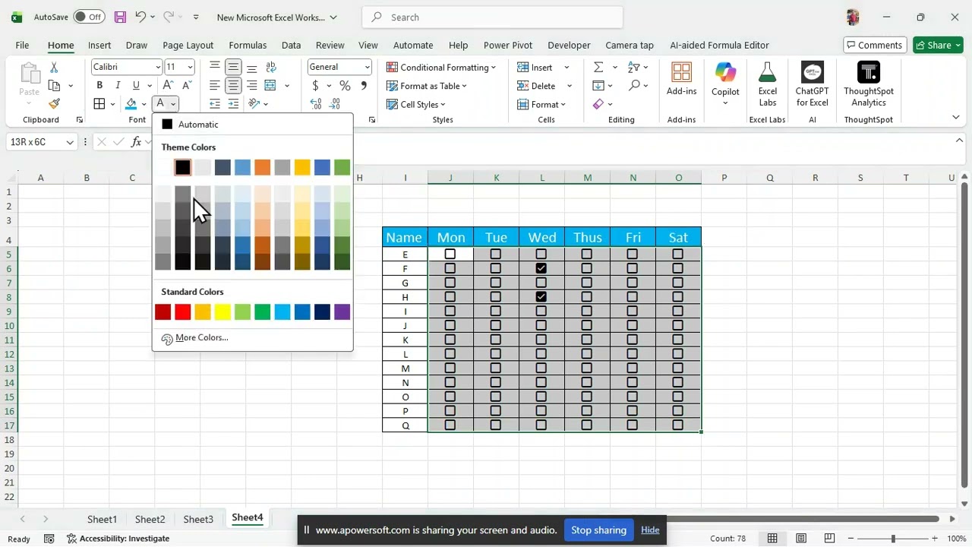Click the Search box in title bar
The image size is (972, 547).
[493, 17]
